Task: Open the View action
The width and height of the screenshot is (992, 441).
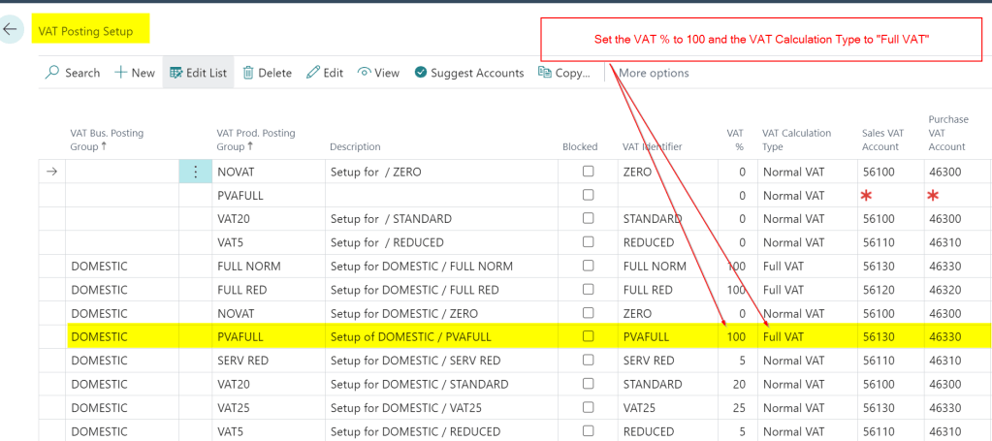Action: click(x=378, y=73)
